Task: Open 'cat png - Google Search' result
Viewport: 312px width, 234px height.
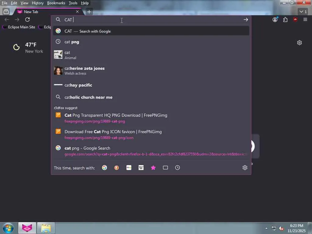Action: [151, 151]
